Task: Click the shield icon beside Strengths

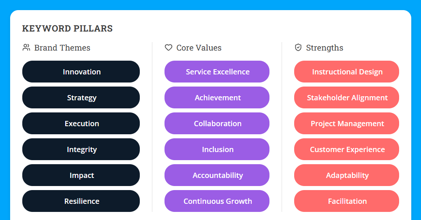Action: coord(298,48)
